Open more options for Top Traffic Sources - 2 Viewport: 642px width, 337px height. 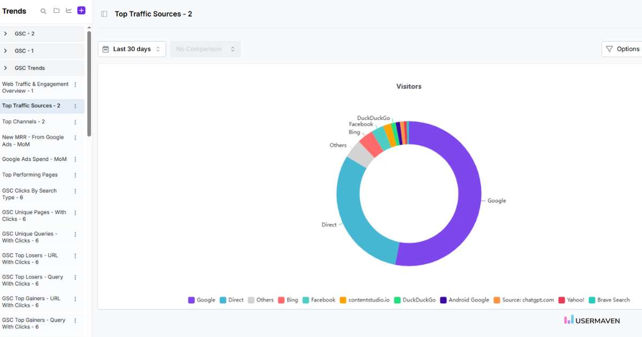pos(75,106)
